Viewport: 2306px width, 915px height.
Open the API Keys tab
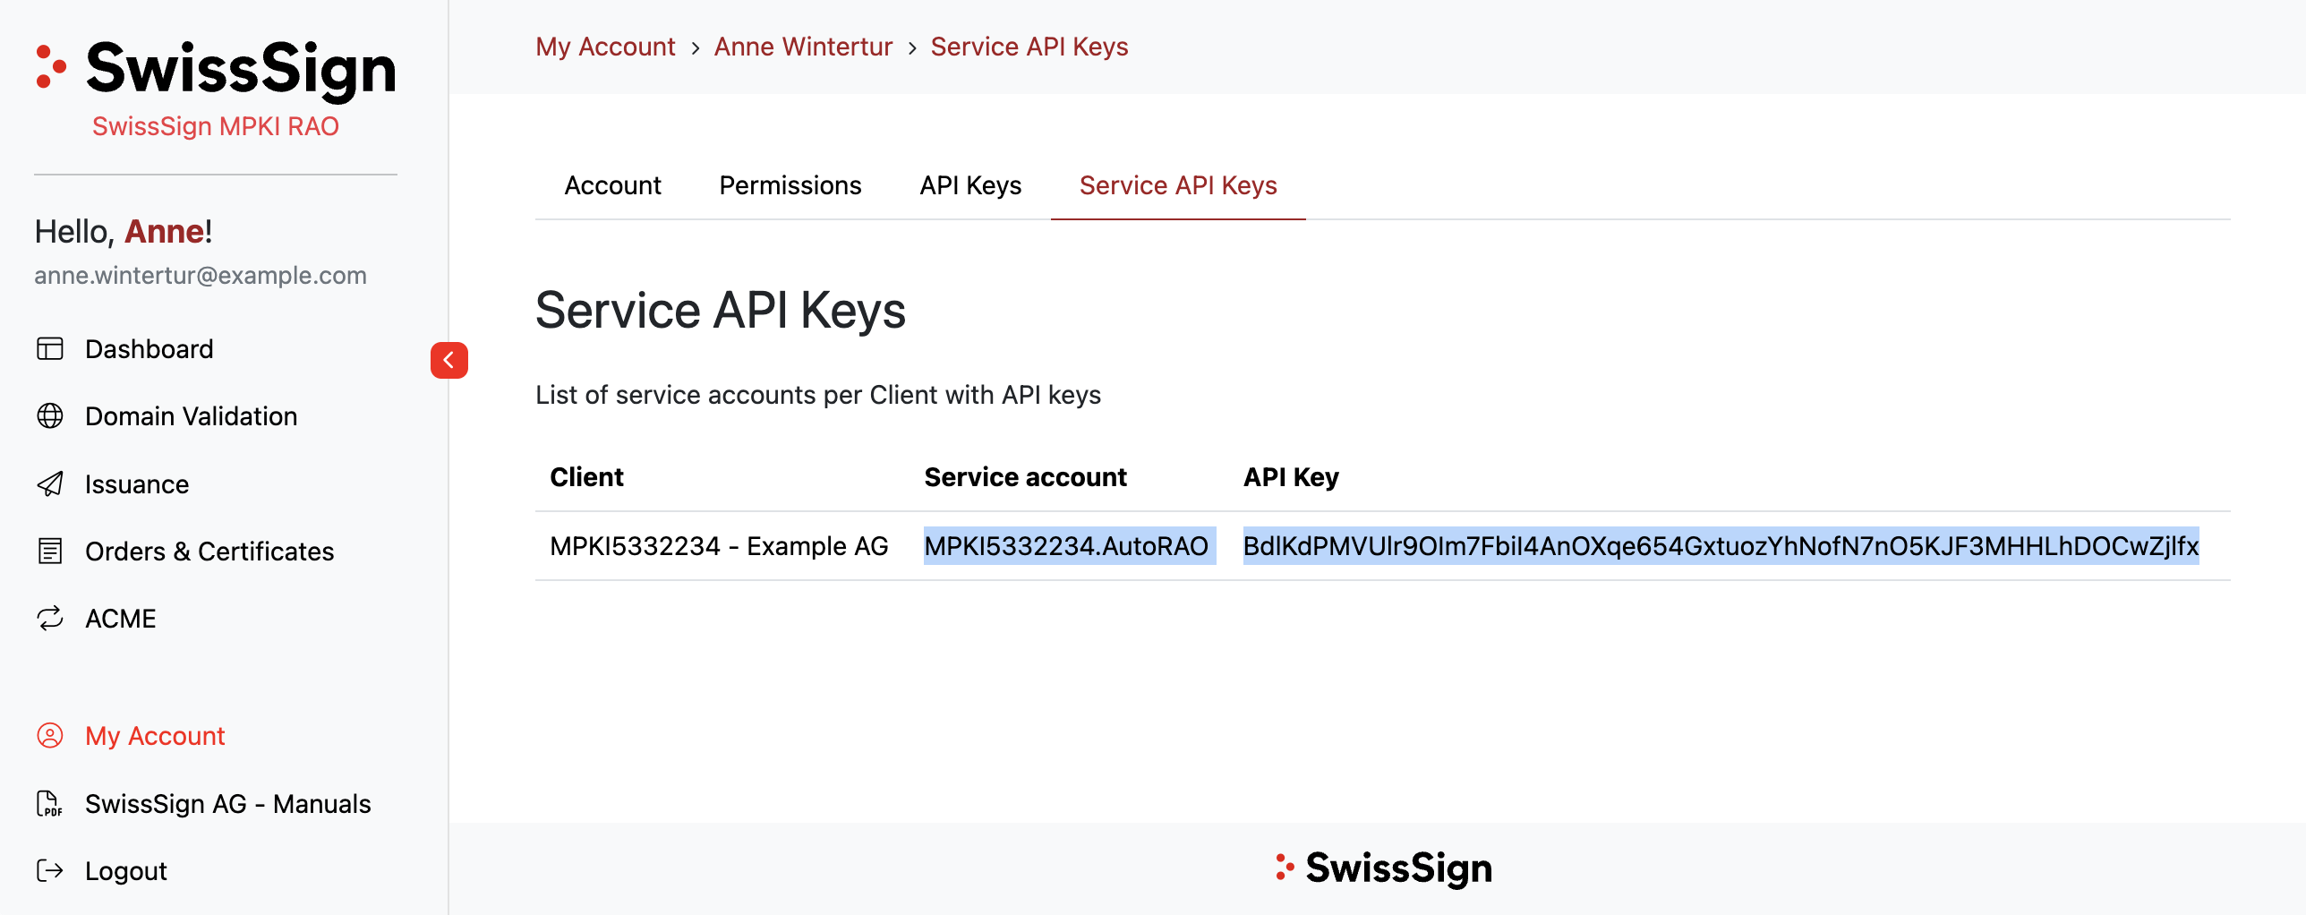pos(970,185)
